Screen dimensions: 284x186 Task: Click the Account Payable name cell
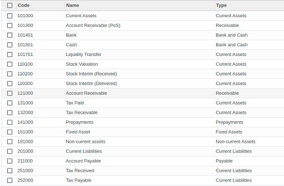pyautogui.click(x=83, y=161)
